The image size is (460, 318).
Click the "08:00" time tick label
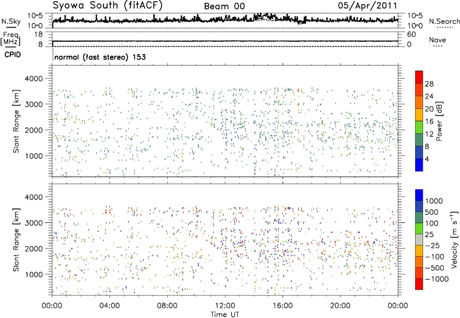click(x=167, y=306)
